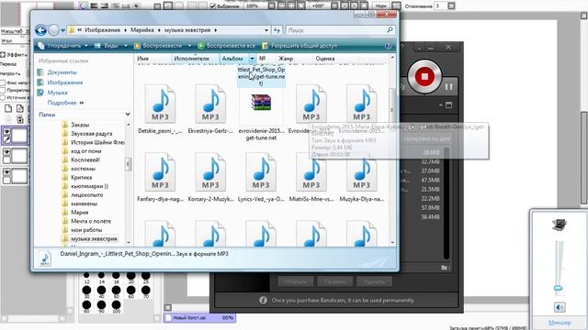The image size is (588, 330).
Task: Select the evrovidenie-2015 get-tune.net WinRAR archive
Action: pyautogui.click(x=261, y=103)
